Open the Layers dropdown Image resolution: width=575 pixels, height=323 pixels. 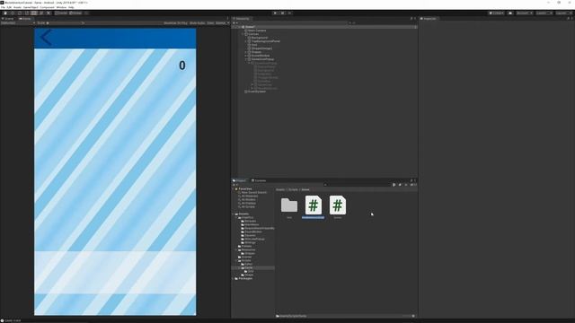click(544, 13)
